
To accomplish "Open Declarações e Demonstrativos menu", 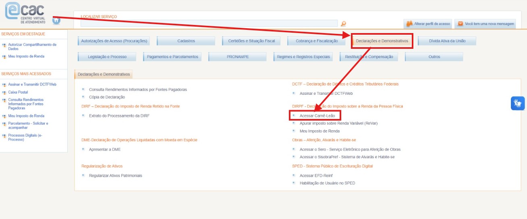I will [x=382, y=41].
